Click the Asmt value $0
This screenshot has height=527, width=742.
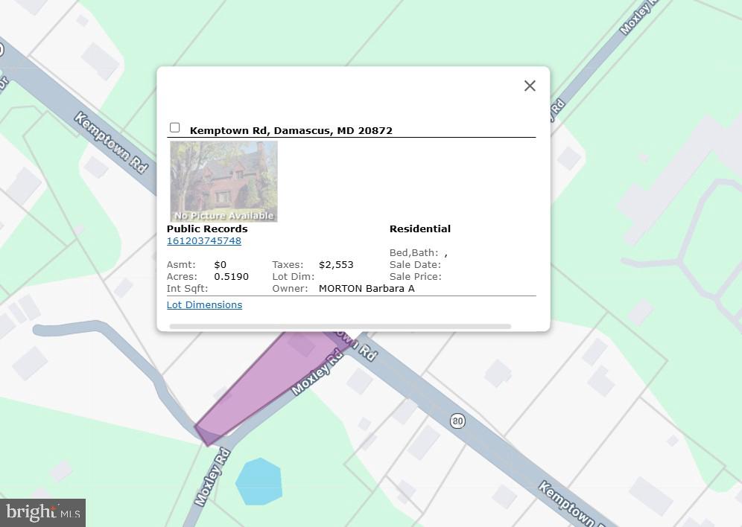tap(220, 265)
